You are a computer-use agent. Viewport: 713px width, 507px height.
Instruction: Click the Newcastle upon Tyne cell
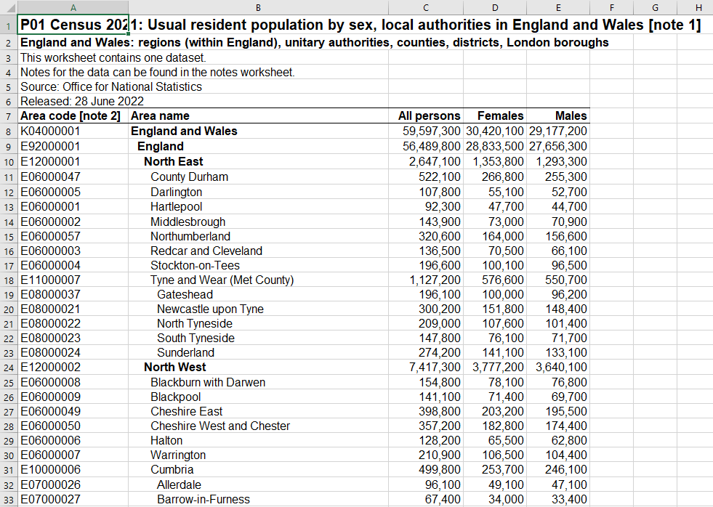click(218, 309)
